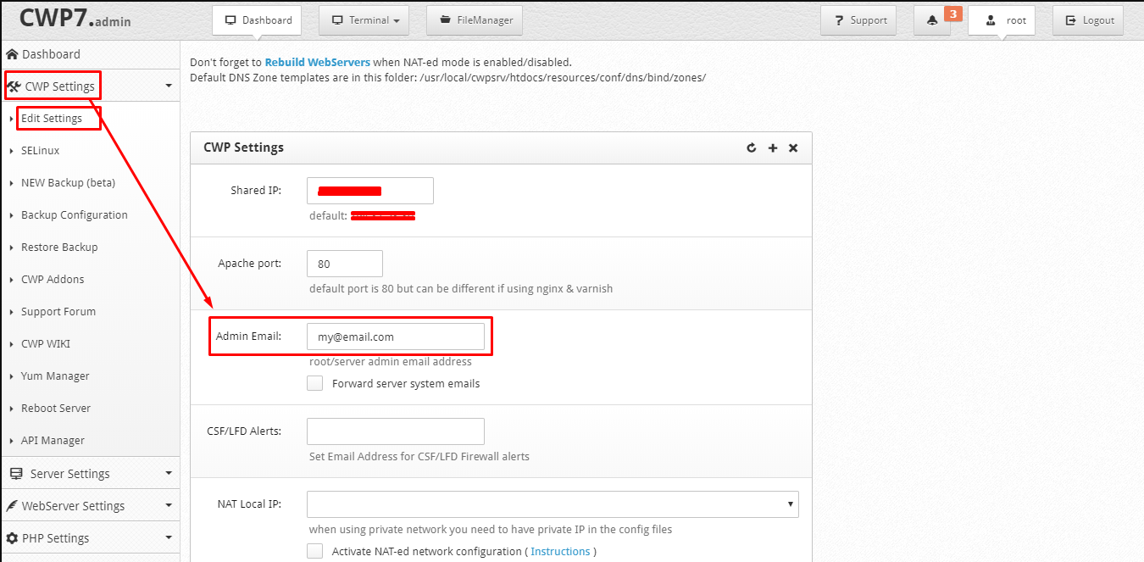Click the Apache port field
Screen dimensions: 1144x562
(345, 264)
